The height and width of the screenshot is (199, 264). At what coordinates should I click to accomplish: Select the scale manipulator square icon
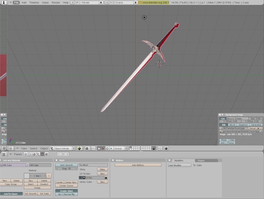(x=111, y=148)
